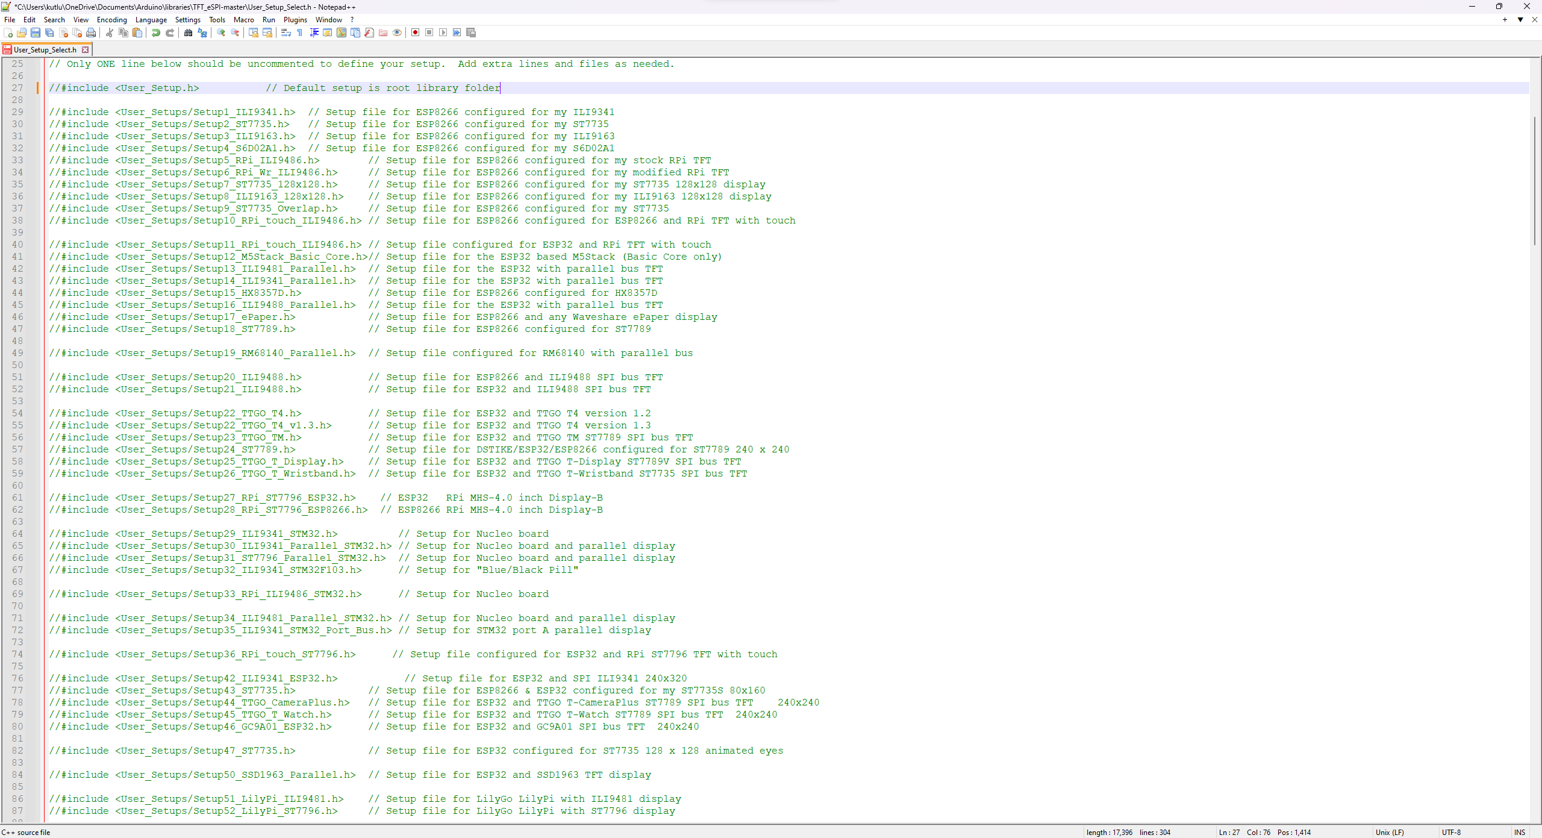Screen dimensions: 1542x838
Task: Click the INS typing mode indicator
Action: [1520, 832]
